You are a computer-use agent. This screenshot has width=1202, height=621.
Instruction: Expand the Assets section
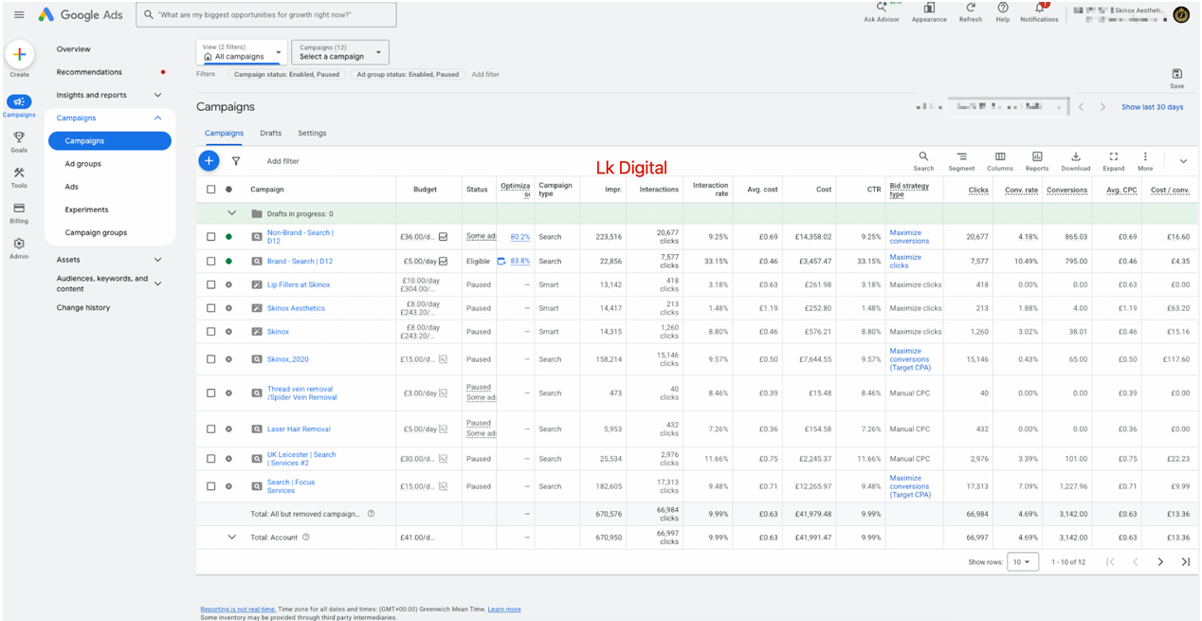tap(157, 260)
